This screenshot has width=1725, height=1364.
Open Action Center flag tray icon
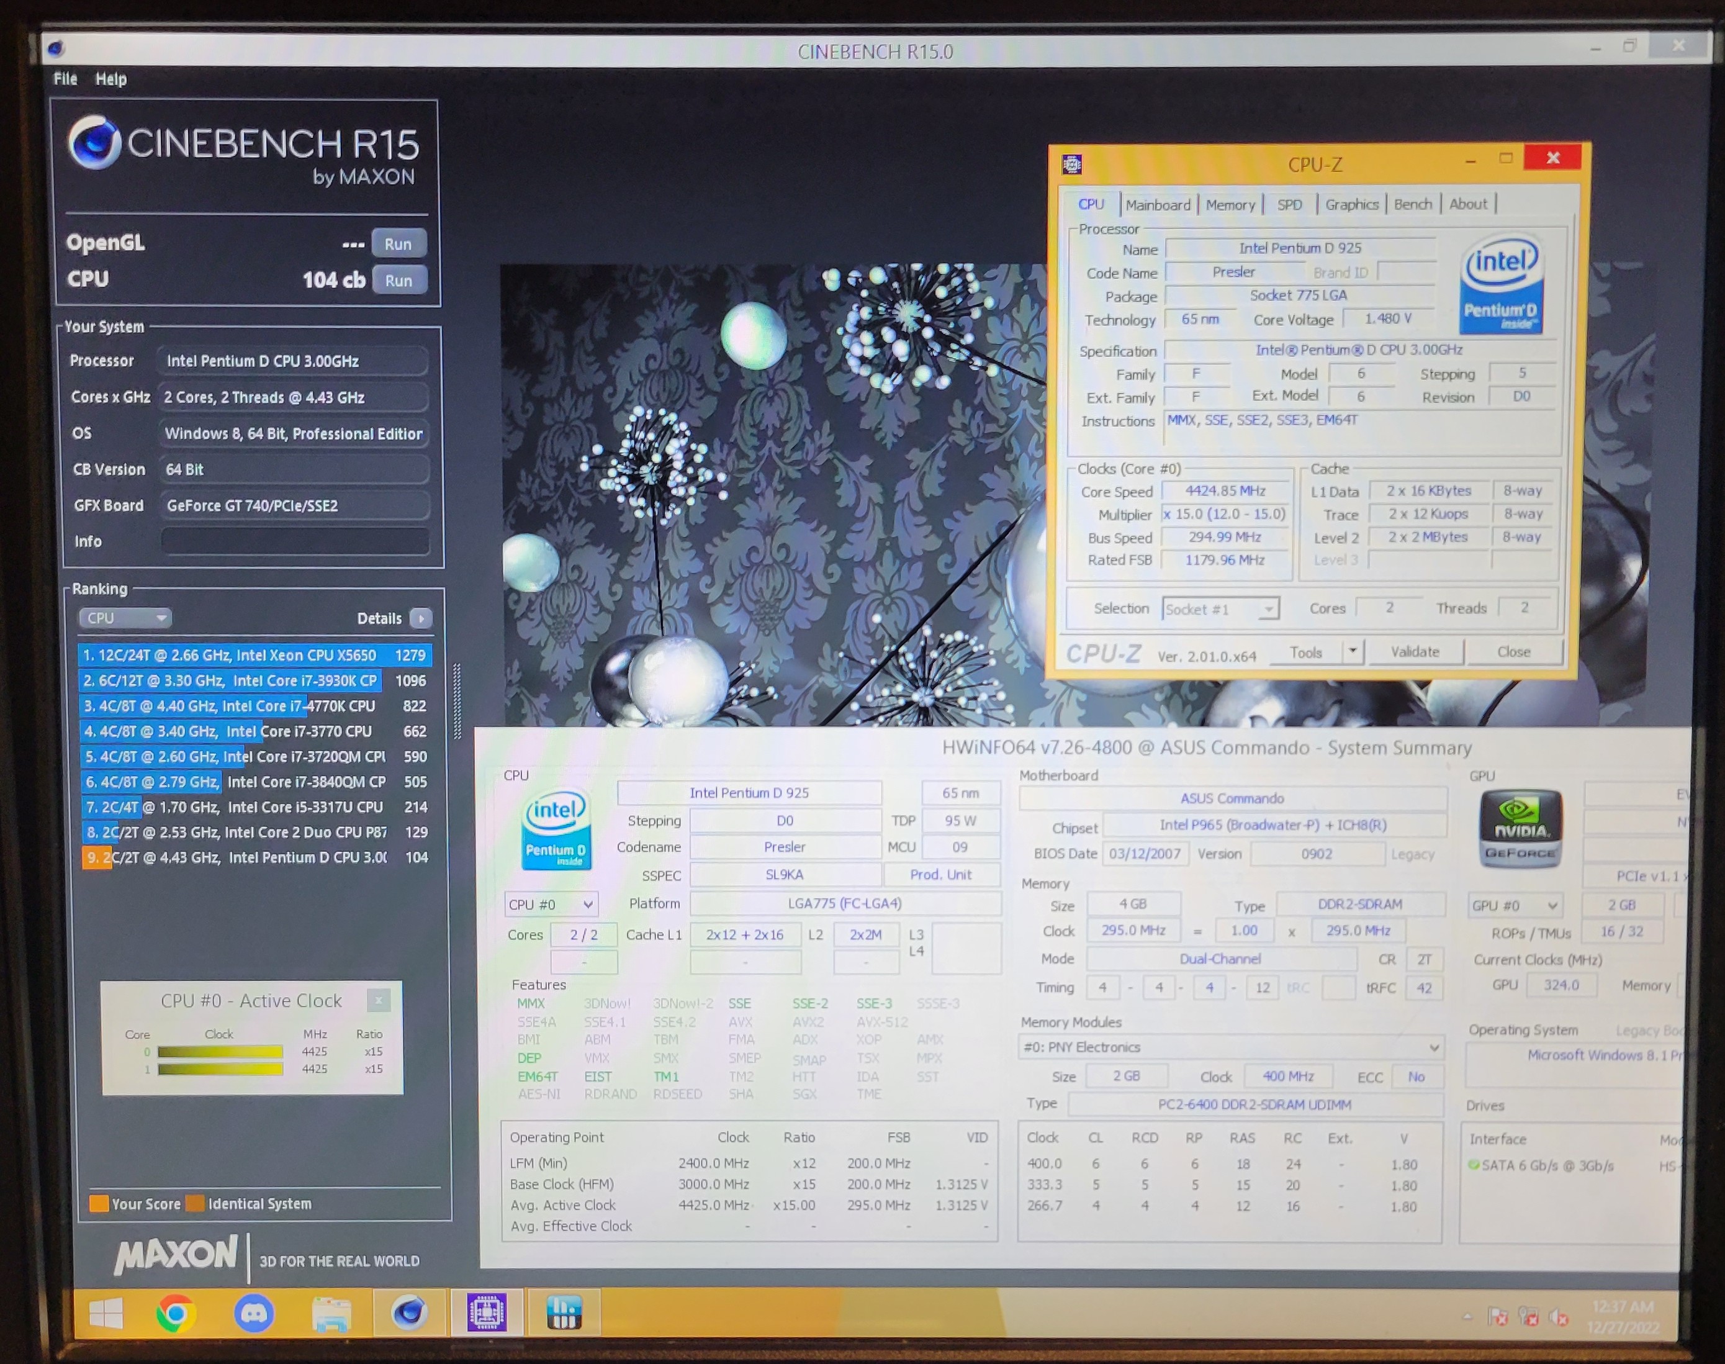[1498, 1317]
